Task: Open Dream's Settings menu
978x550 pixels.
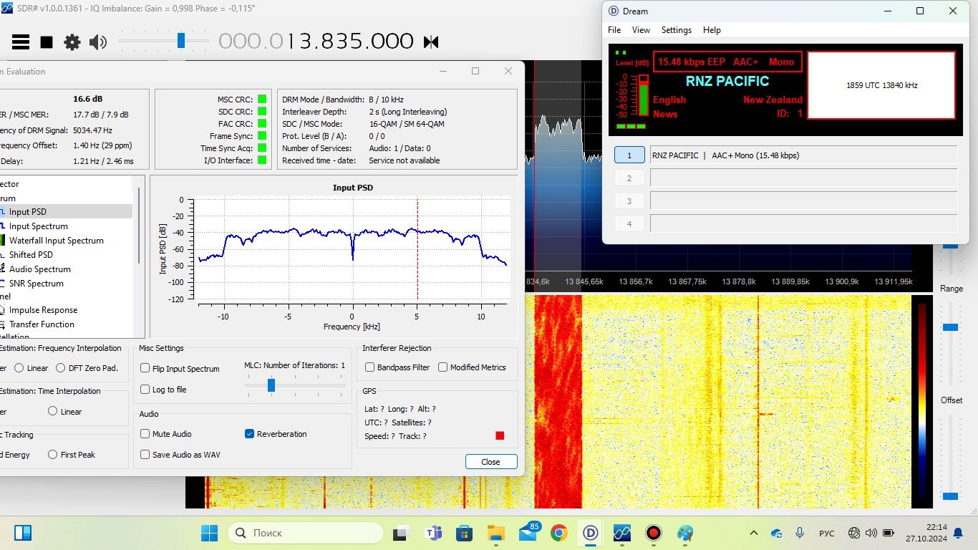Action: [676, 30]
